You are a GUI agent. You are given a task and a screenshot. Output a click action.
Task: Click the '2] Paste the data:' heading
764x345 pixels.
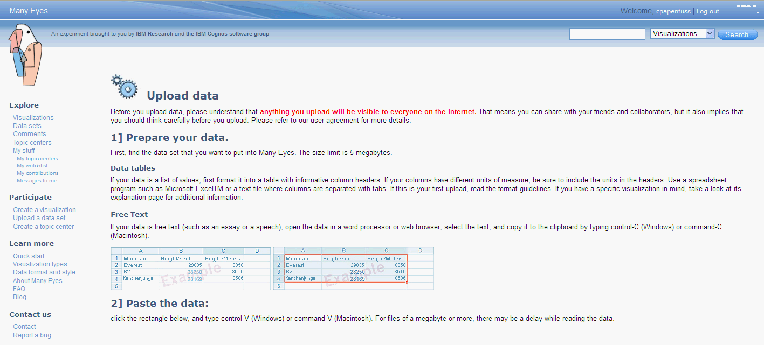(160, 303)
